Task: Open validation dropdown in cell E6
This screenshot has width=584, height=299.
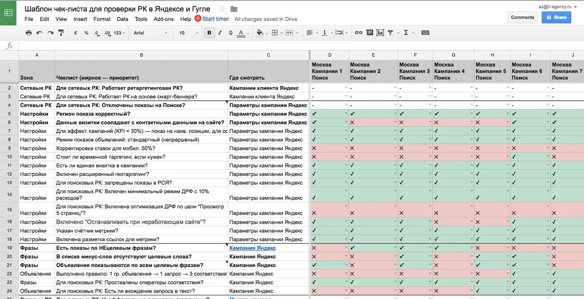Action: click(395, 122)
